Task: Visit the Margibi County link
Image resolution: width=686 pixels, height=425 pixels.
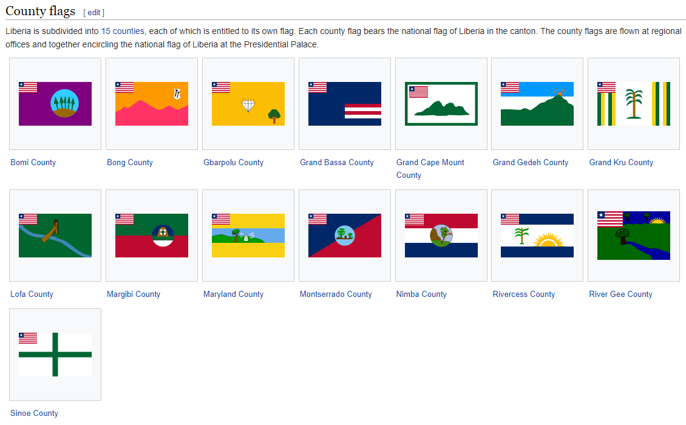Action: pyautogui.click(x=134, y=294)
